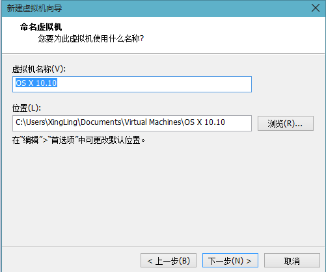Click the 命名虚拟机 heading
The image size is (326, 272).
41,27
